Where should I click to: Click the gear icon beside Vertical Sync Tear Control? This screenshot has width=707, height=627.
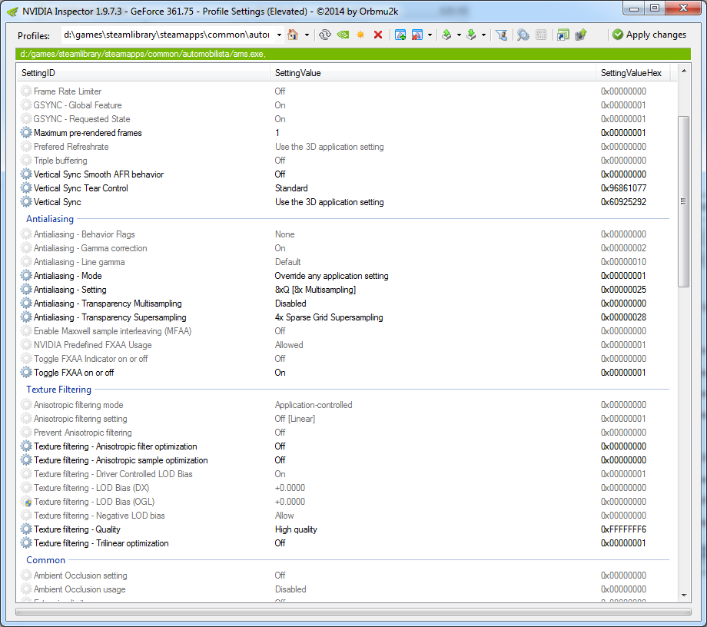click(x=26, y=188)
